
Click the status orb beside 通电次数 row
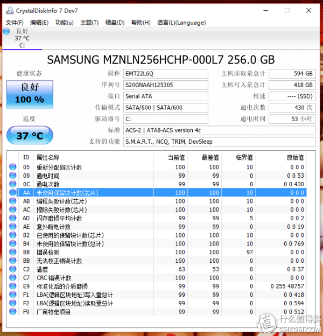tap(13, 184)
